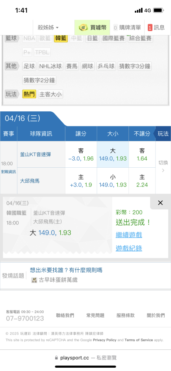The height and width of the screenshot is (371, 171).
Task: Select the 中籃 league filter
Action: pos(77,38)
